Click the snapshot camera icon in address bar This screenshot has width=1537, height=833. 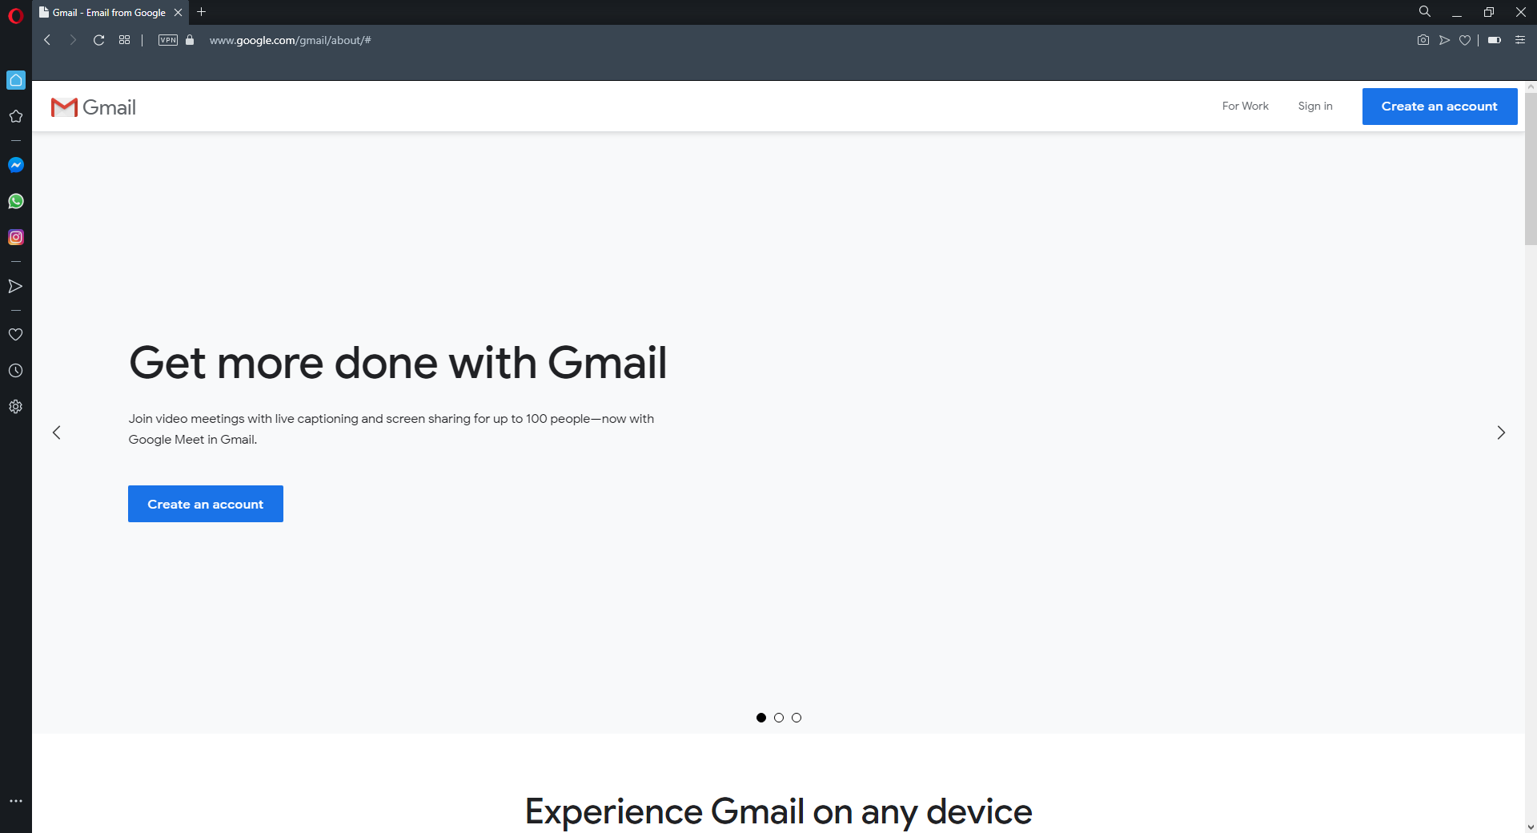click(x=1423, y=40)
